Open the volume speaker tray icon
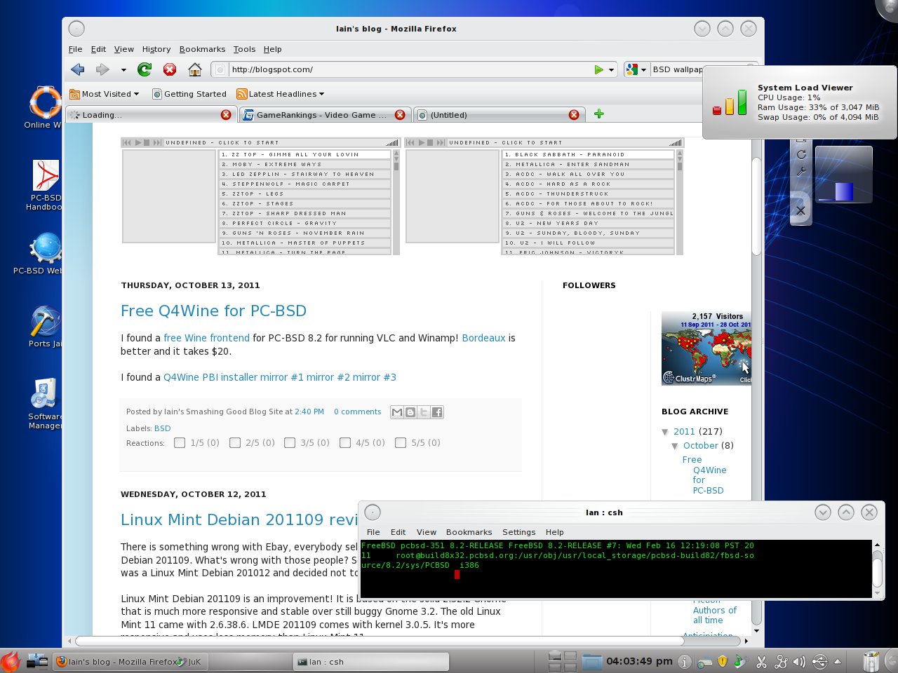Viewport: 898px width, 673px height. coord(799,661)
